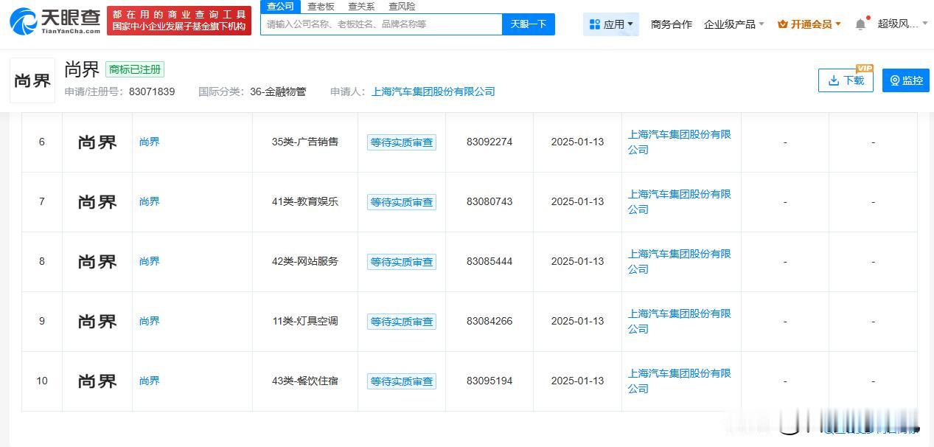Click 等待实质审查 status in row 6

[402, 142]
